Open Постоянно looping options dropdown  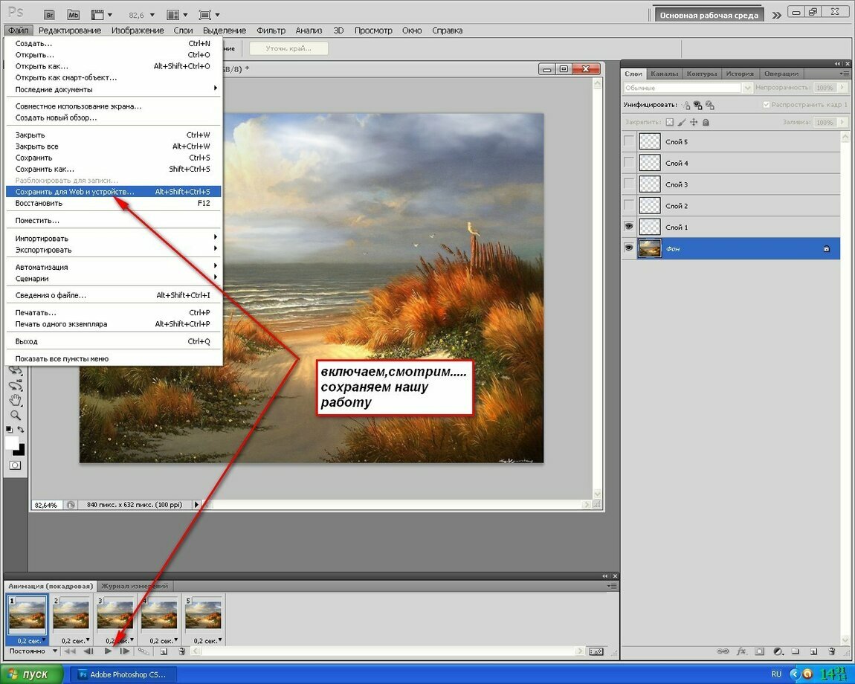coord(33,651)
